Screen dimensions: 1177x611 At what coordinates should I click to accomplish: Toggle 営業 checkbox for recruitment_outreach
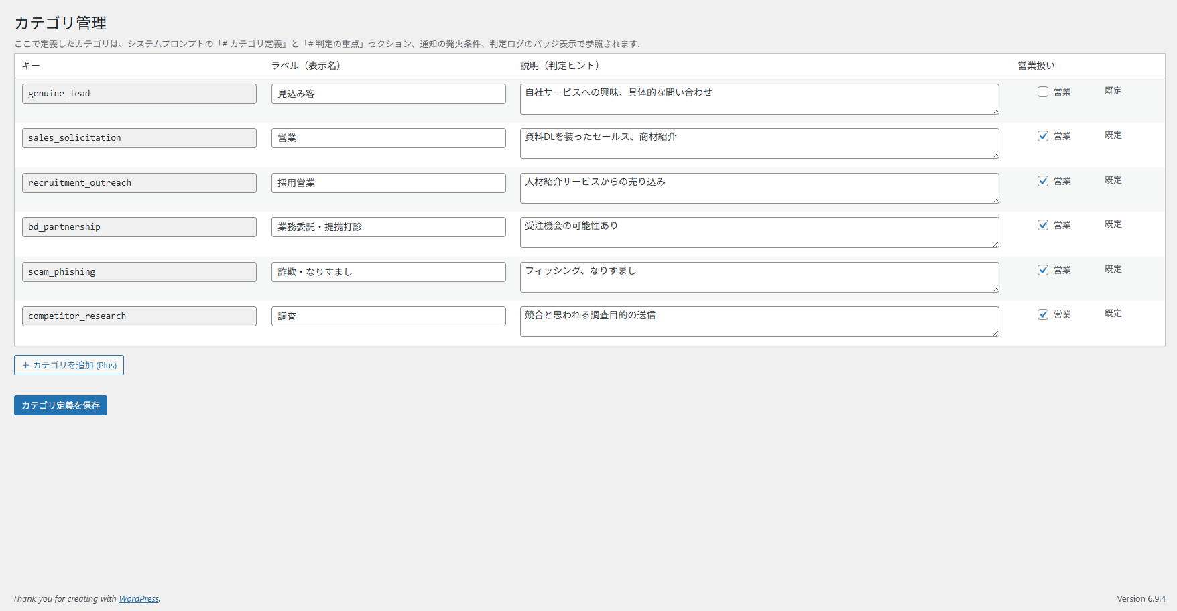tap(1043, 181)
